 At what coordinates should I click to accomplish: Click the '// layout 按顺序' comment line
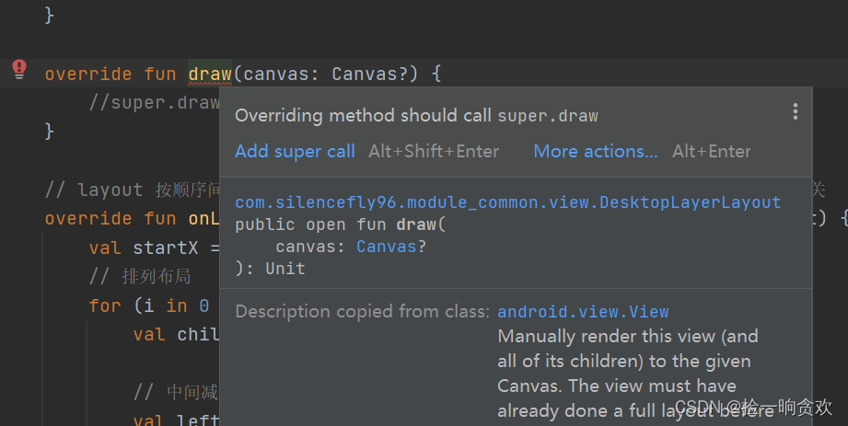tap(133, 190)
